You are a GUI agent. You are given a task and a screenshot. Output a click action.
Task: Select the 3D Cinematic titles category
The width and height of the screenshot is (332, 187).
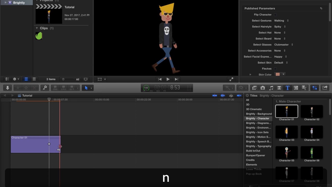pyautogui.click(x=254, y=109)
